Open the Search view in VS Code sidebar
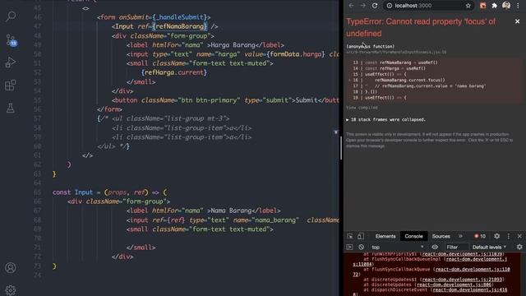This screenshot has width=526, height=296. (x=11, y=16)
